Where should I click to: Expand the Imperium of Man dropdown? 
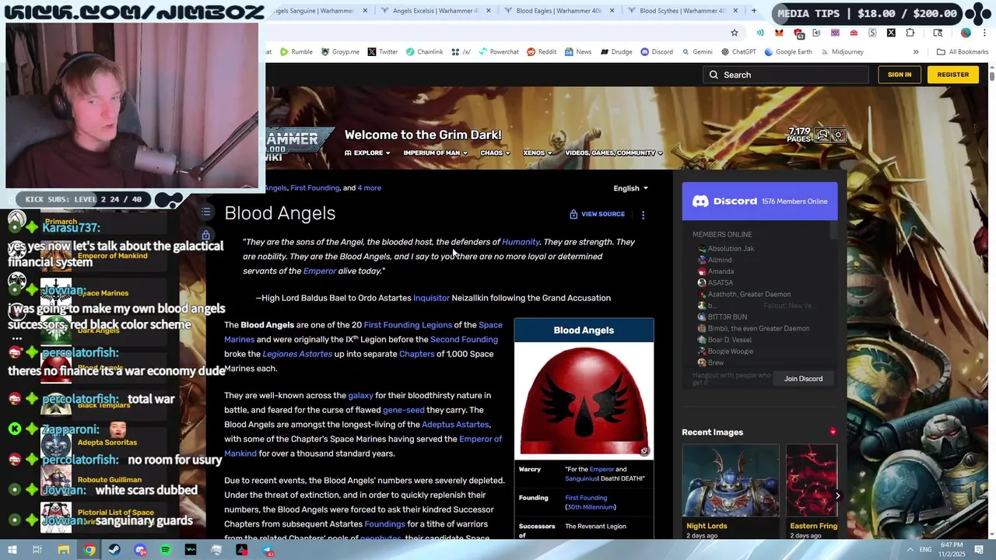(436, 153)
